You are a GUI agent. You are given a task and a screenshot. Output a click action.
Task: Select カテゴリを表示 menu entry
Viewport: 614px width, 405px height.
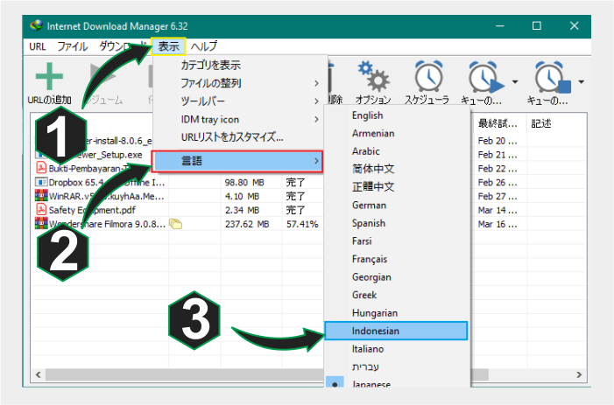239,65
